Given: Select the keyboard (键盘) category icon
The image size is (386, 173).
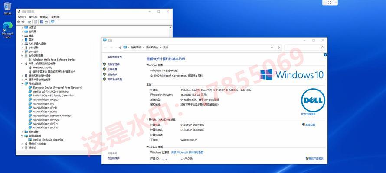Looking at the screenshot, I should coord(26,35).
